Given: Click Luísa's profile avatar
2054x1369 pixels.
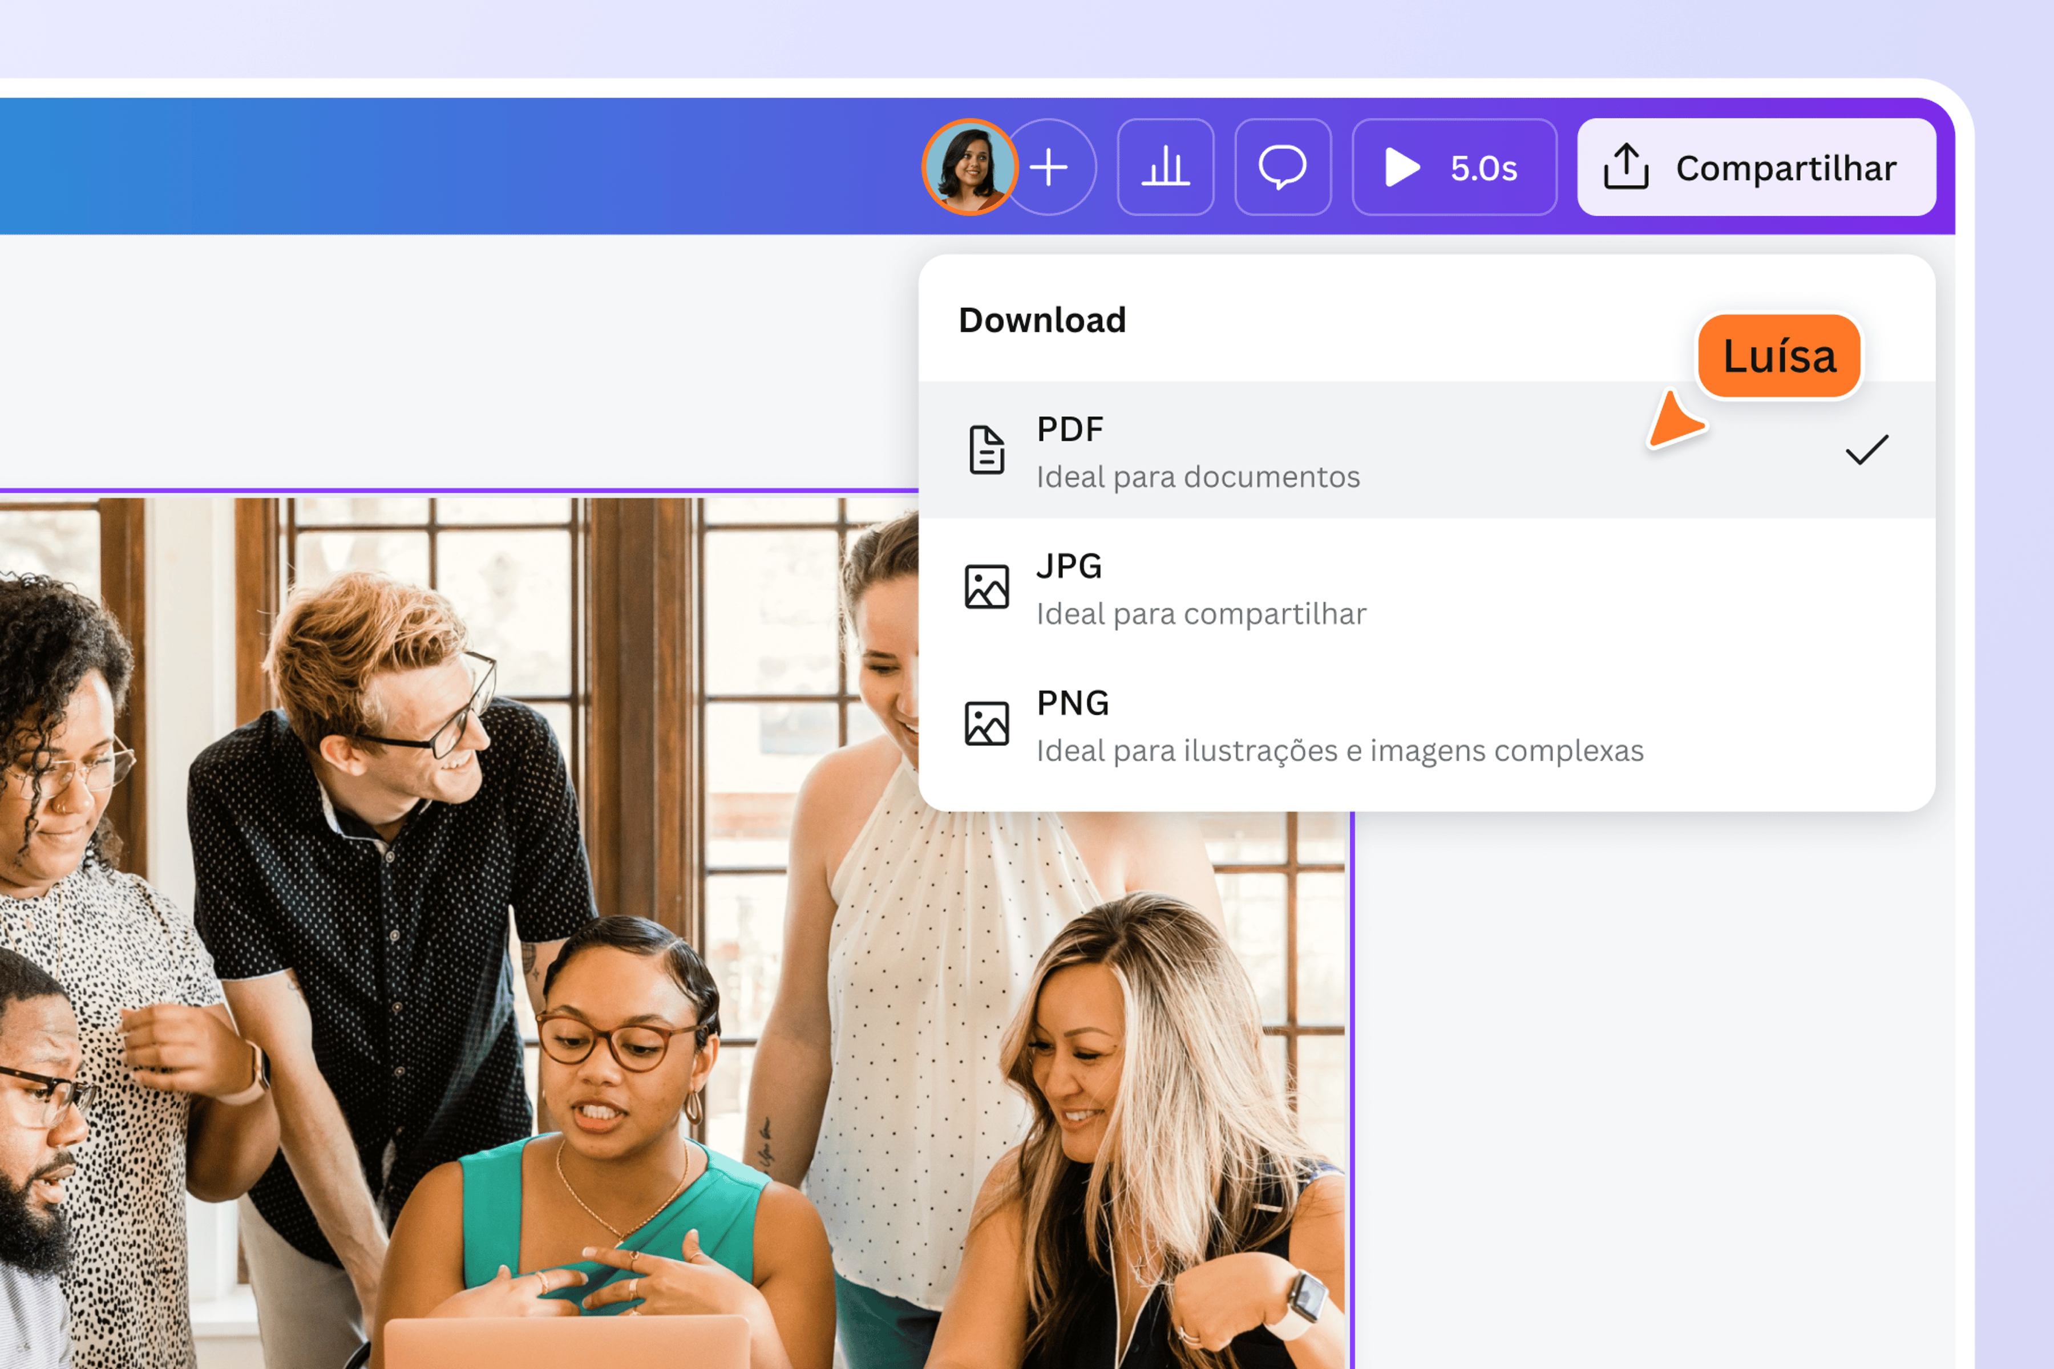Looking at the screenshot, I should 969,167.
